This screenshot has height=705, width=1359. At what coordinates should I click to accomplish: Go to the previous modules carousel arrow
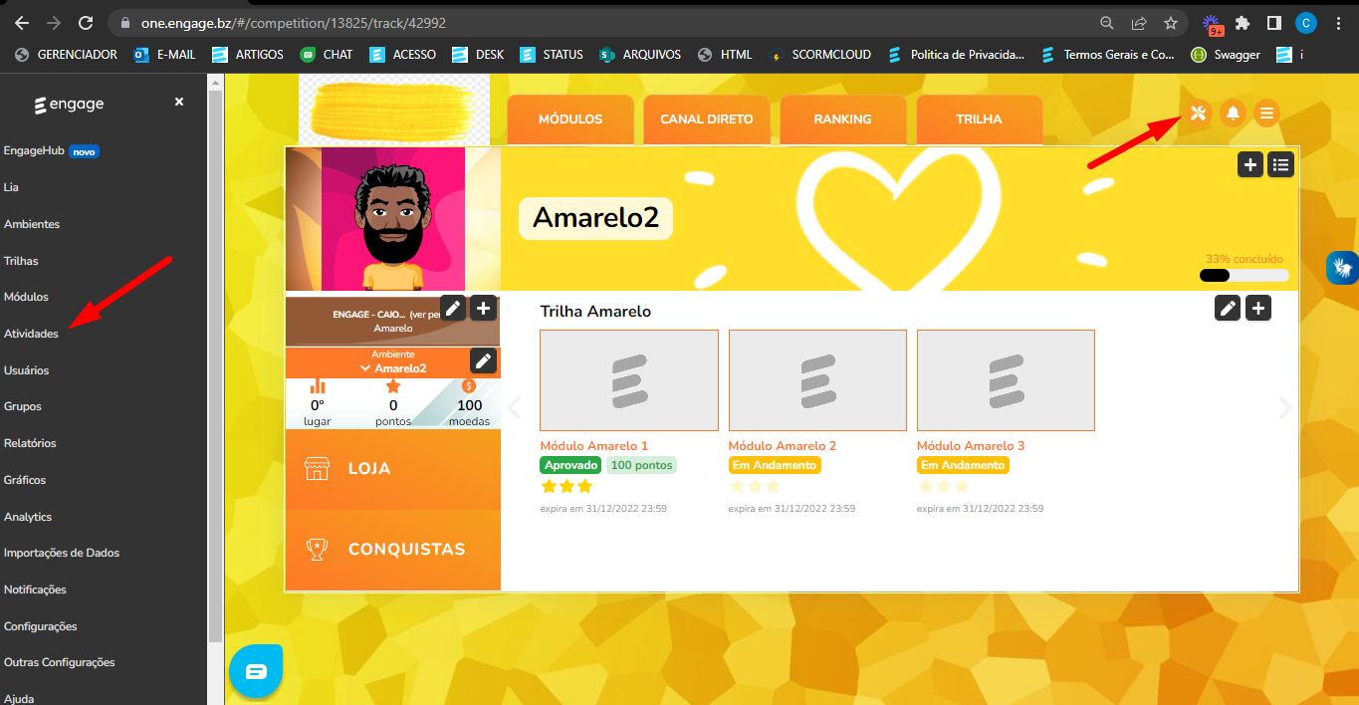tap(515, 407)
